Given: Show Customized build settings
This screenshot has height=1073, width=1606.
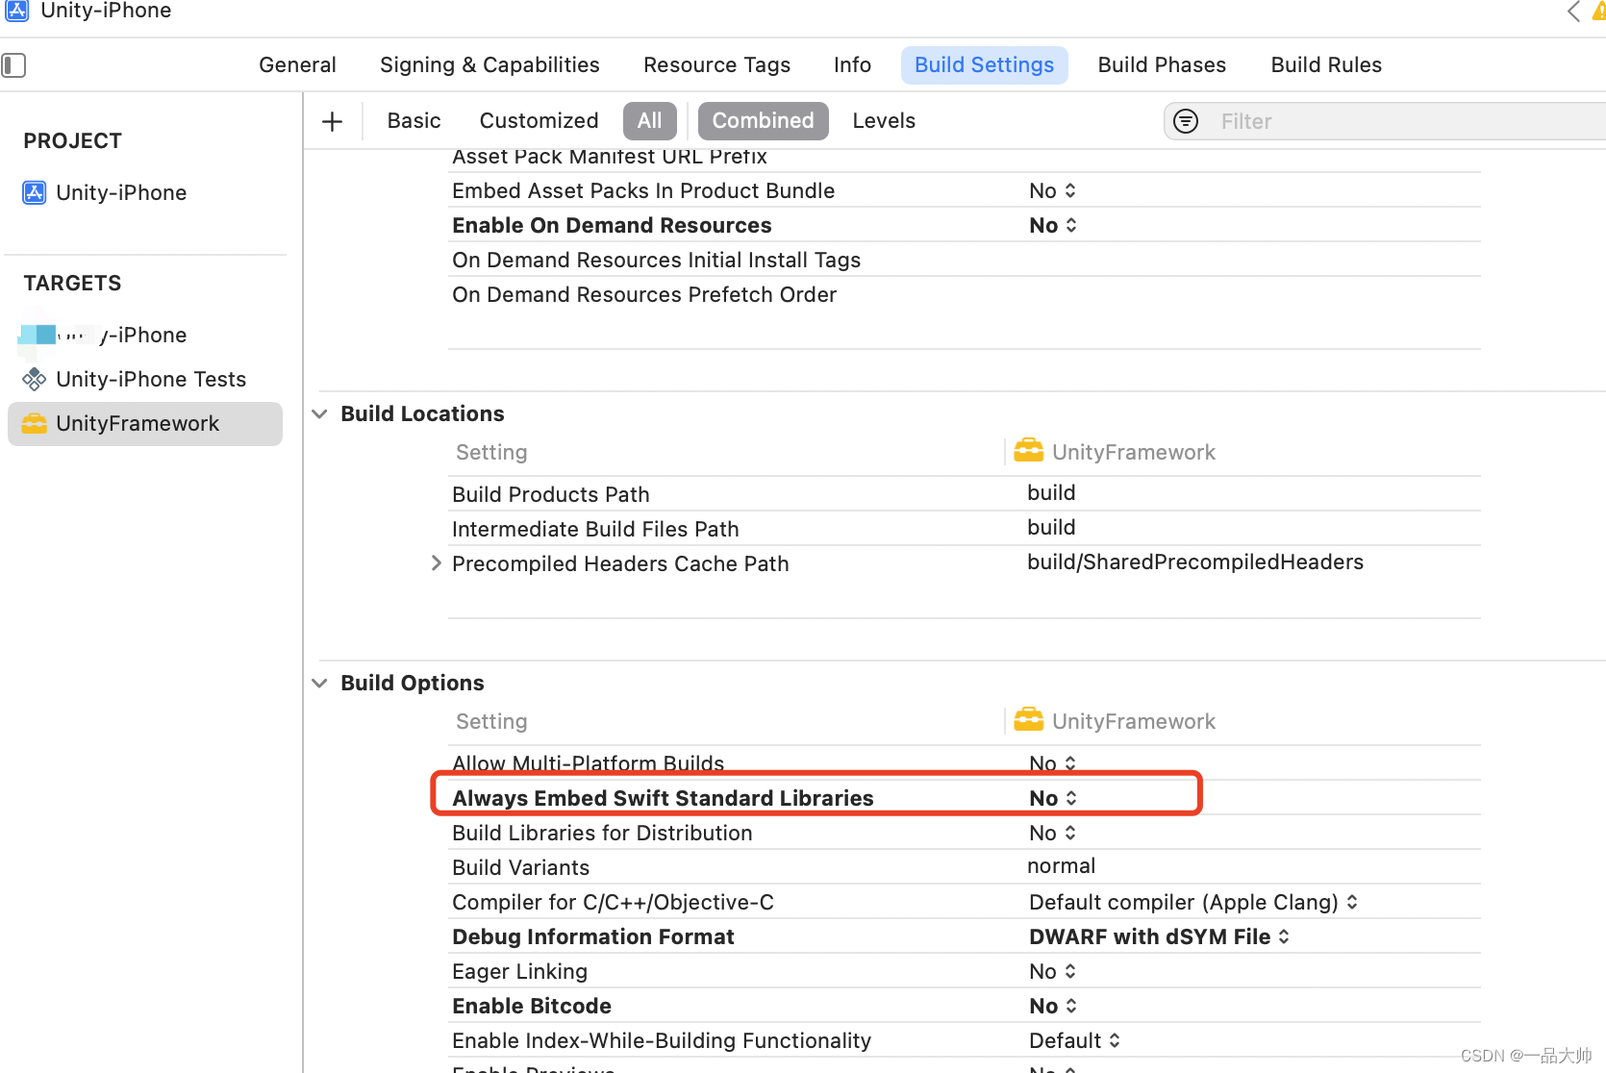Looking at the screenshot, I should [x=539, y=121].
